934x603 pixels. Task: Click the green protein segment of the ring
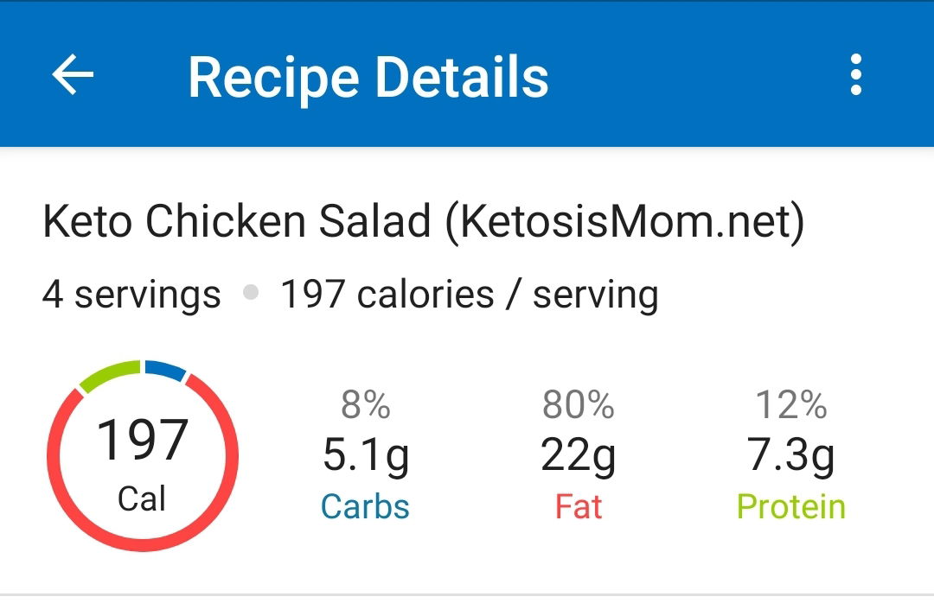(x=107, y=374)
